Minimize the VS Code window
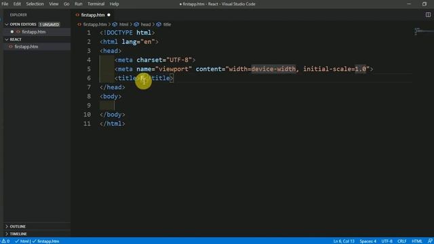Viewport: 434px width, 244px height. 409,4
